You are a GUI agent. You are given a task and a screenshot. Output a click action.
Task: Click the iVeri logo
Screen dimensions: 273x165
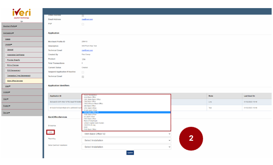[22, 13]
